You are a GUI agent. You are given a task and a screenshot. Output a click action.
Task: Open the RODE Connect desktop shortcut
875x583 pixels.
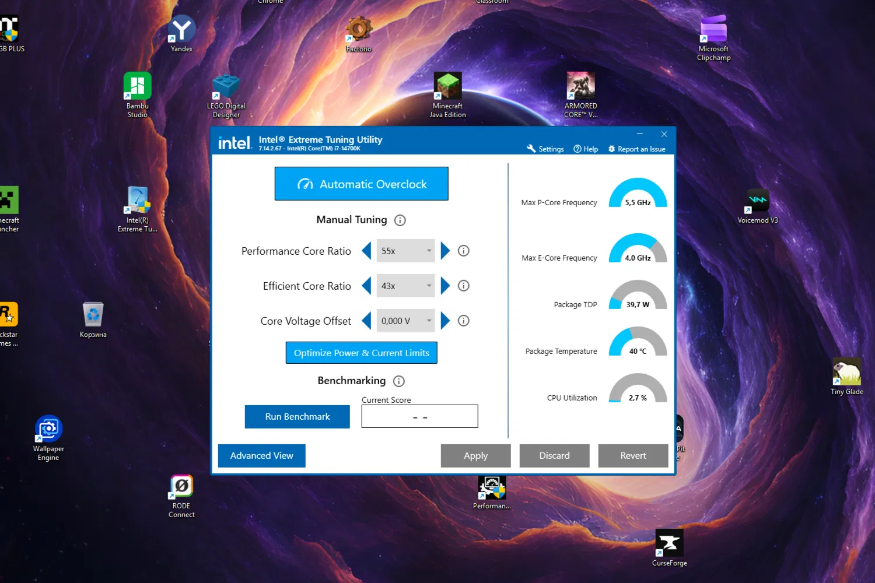(181, 496)
